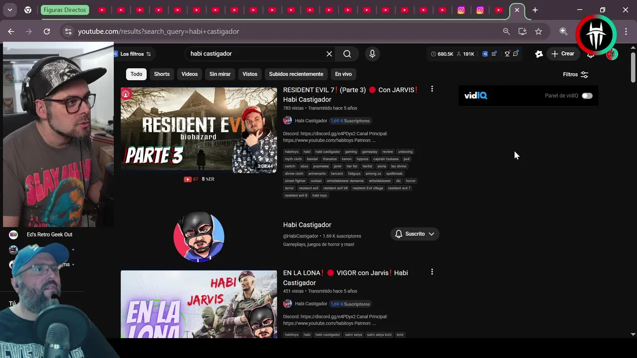Click the 'whistleblower demente' tag

(x=345, y=181)
